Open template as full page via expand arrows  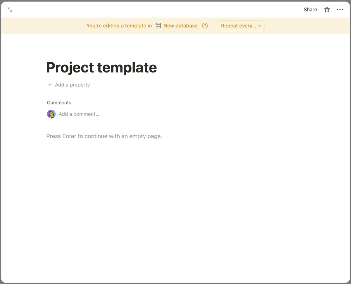pyautogui.click(x=10, y=10)
